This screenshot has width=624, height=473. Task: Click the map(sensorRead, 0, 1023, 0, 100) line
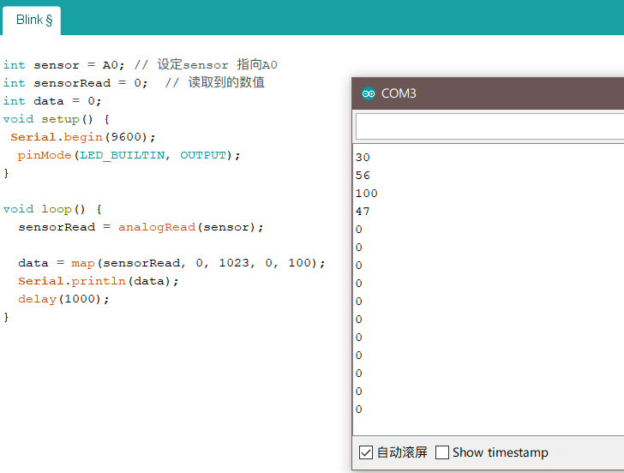(171, 263)
